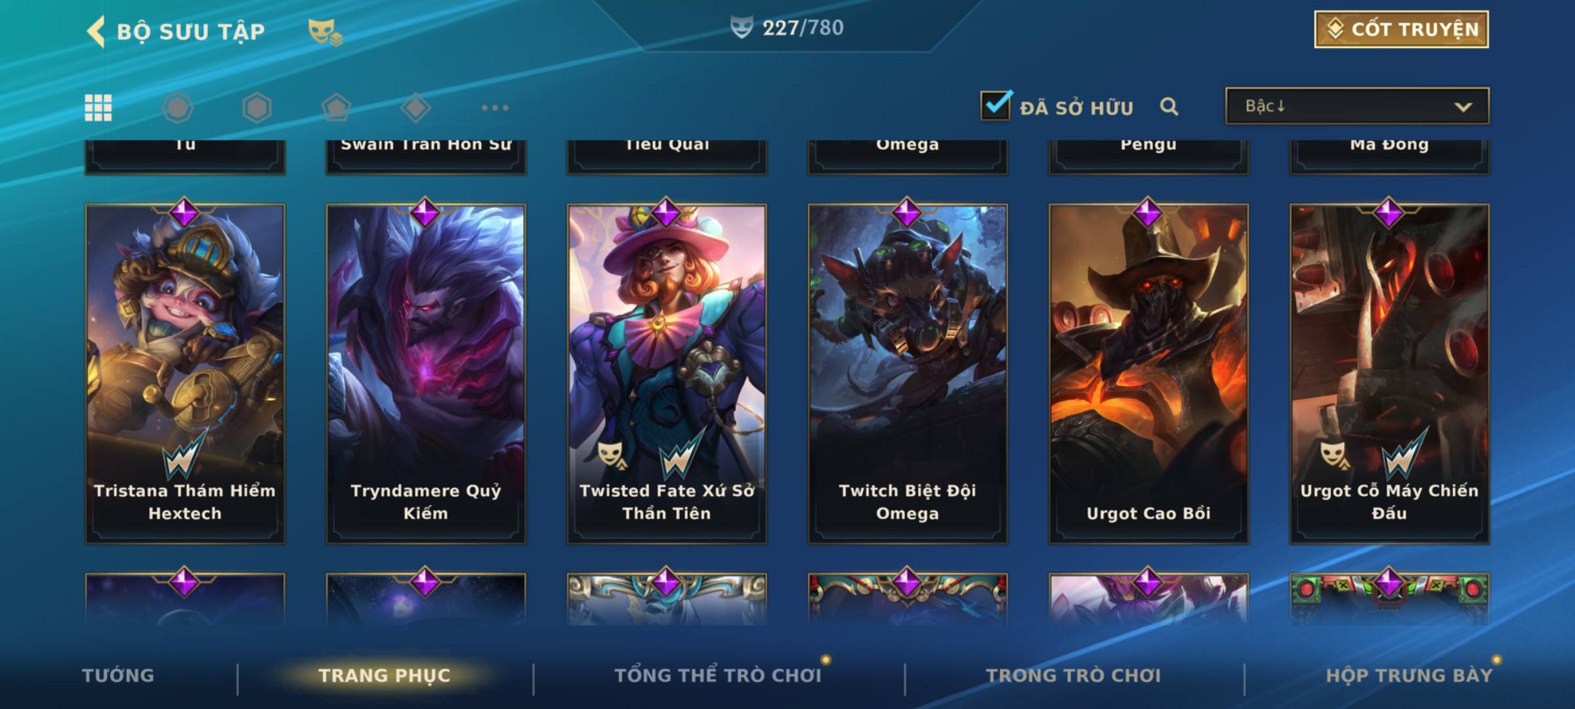Screen dimensions: 1575x709
Task: Select the round-gem rarity filter icon
Action: [x=177, y=108]
